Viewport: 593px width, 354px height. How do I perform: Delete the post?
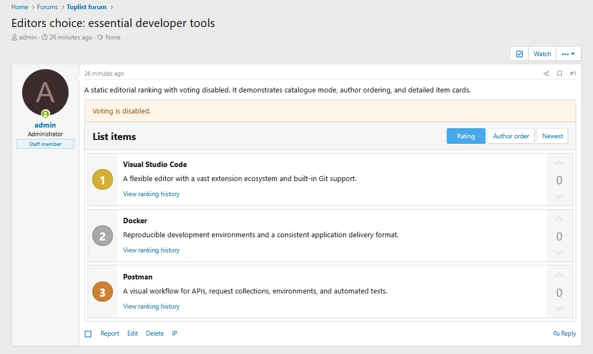(x=154, y=333)
